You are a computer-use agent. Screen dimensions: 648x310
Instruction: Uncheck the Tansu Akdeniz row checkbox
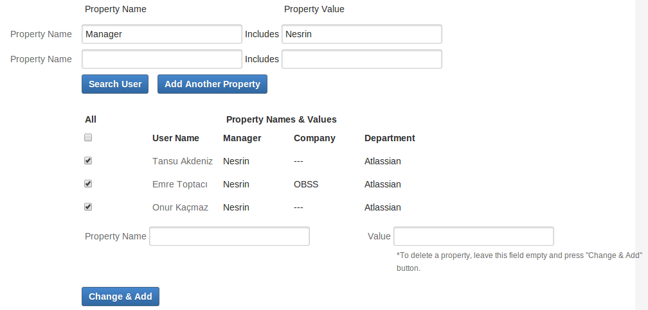pos(88,160)
